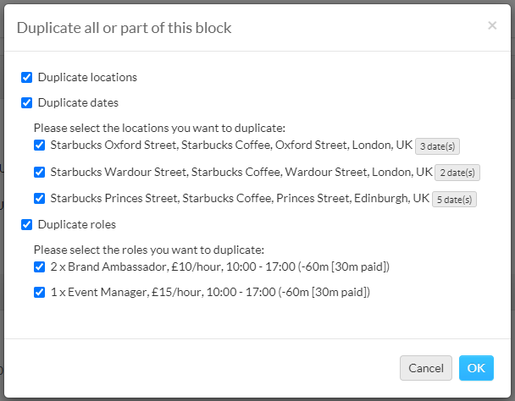
Task: Click the 2 date(s) badge
Action: (x=457, y=173)
